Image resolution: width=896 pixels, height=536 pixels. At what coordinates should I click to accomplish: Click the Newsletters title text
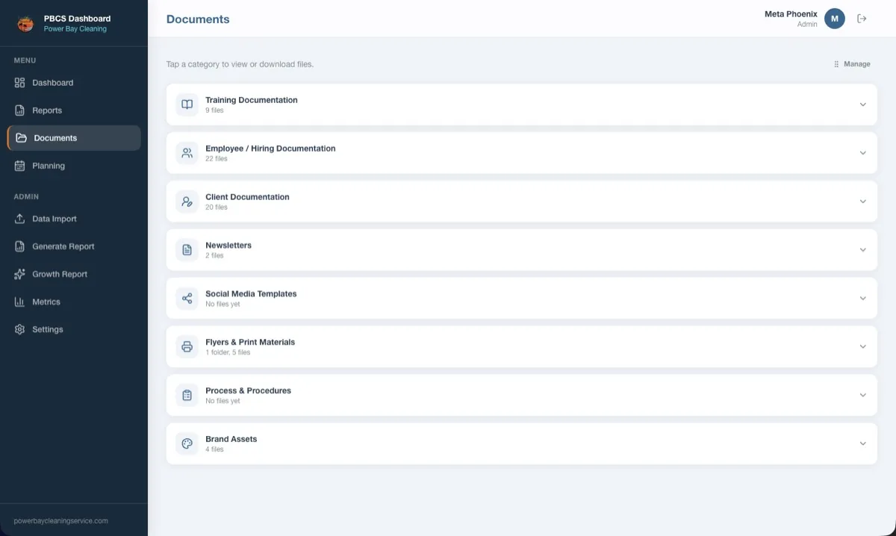coord(228,246)
